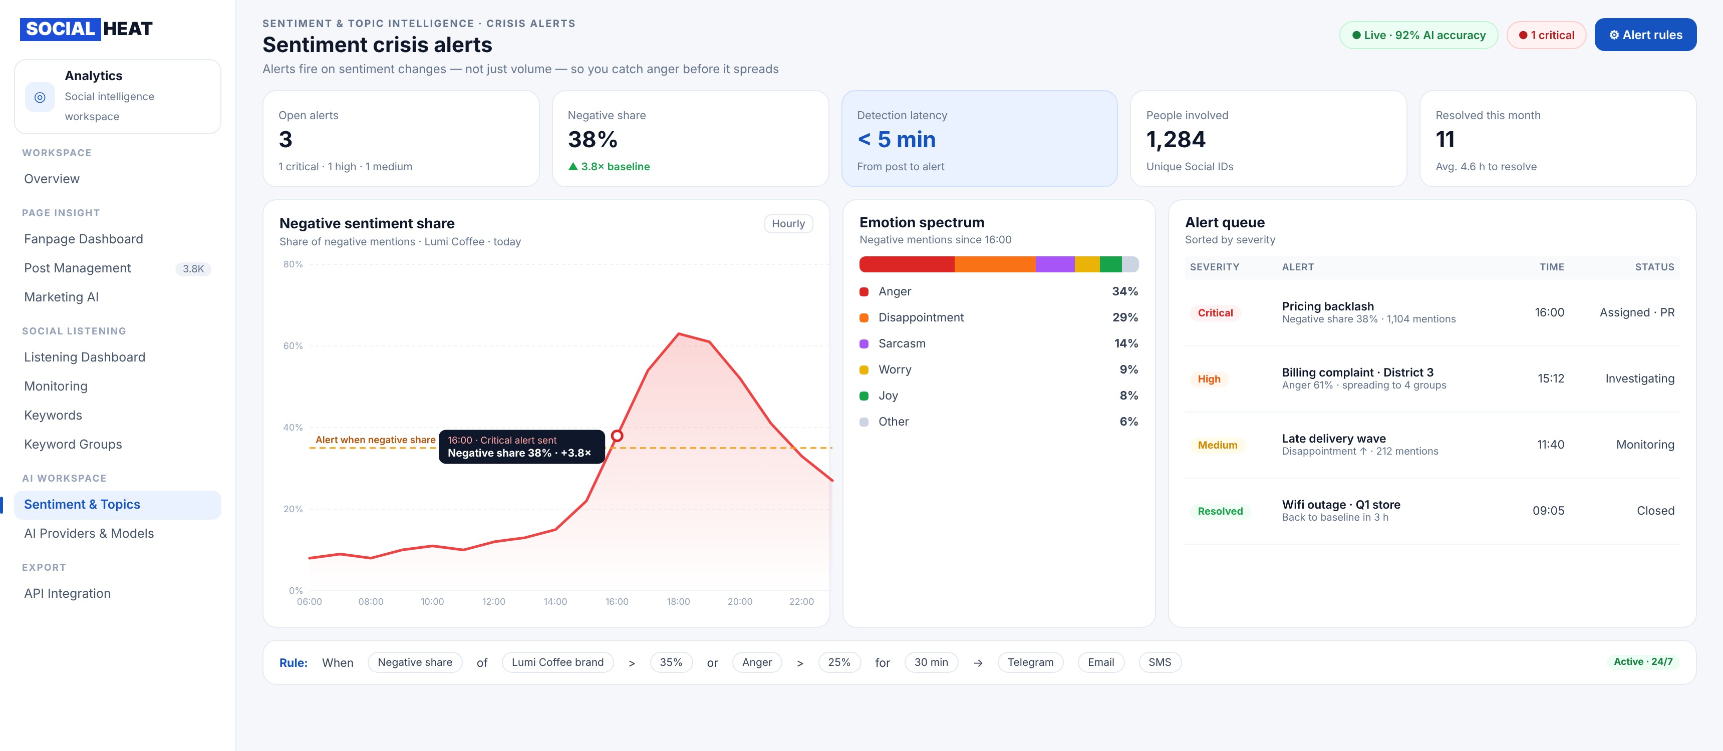The height and width of the screenshot is (751, 1723).
Task: Toggle the Hourly chart interval
Action: 788,223
